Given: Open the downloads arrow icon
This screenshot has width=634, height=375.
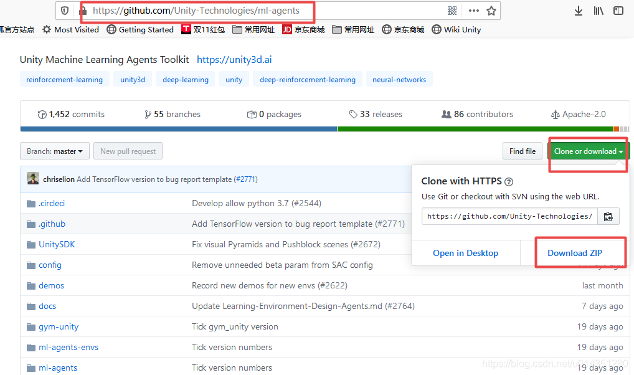Looking at the screenshot, I should 579,11.
